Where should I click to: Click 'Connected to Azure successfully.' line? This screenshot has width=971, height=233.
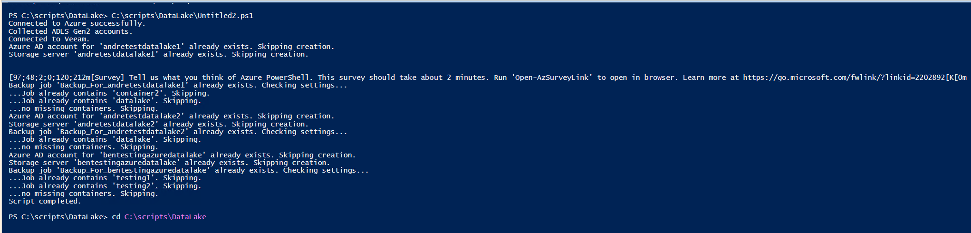[x=77, y=23]
